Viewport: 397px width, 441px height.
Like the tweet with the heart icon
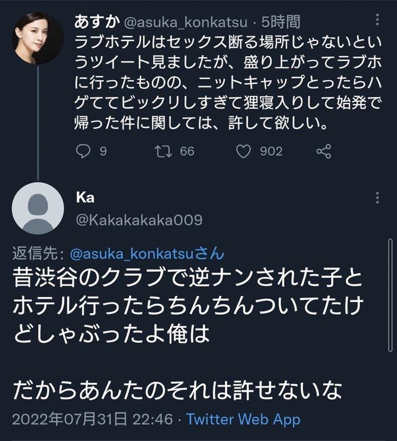(243, 152)
